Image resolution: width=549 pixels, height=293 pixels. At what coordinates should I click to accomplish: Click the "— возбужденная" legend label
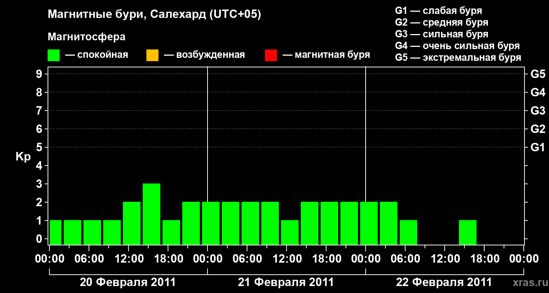coord(204,55)
